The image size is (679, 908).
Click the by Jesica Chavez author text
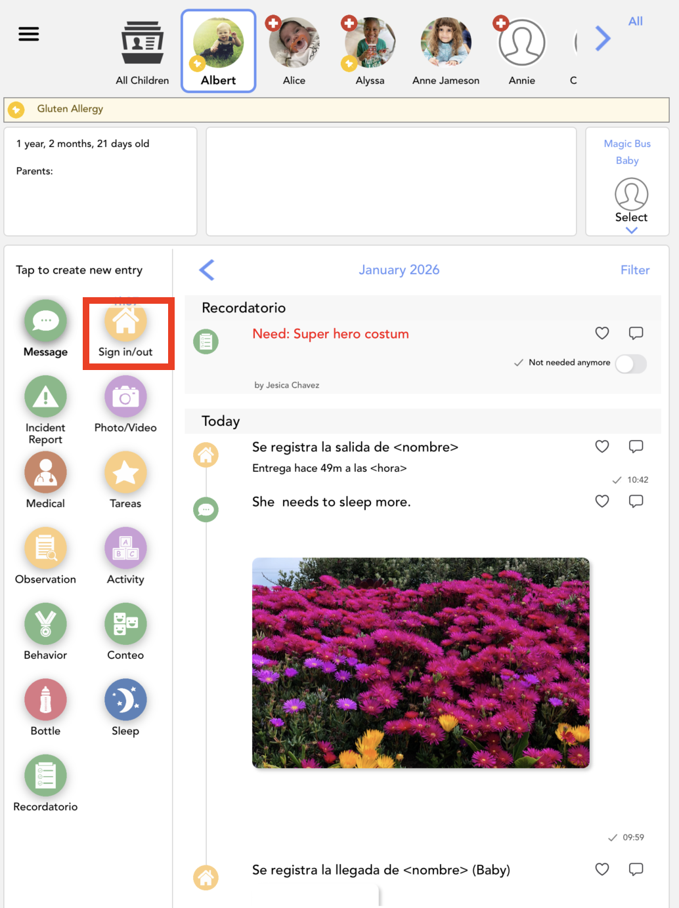pos(287,385)
